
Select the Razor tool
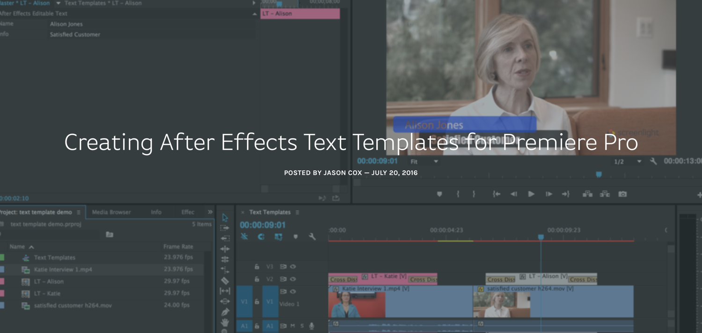click(x=225, y=281)
